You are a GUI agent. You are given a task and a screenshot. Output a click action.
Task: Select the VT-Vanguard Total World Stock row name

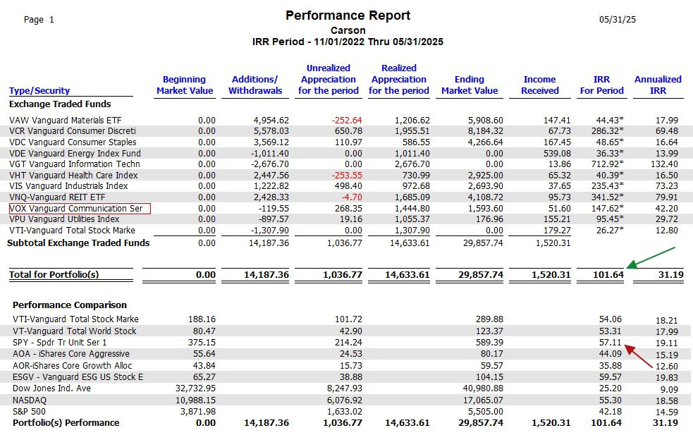coord(75,331)
